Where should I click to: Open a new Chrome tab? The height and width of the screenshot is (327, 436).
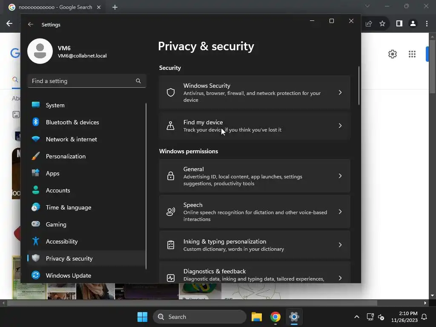115,7
